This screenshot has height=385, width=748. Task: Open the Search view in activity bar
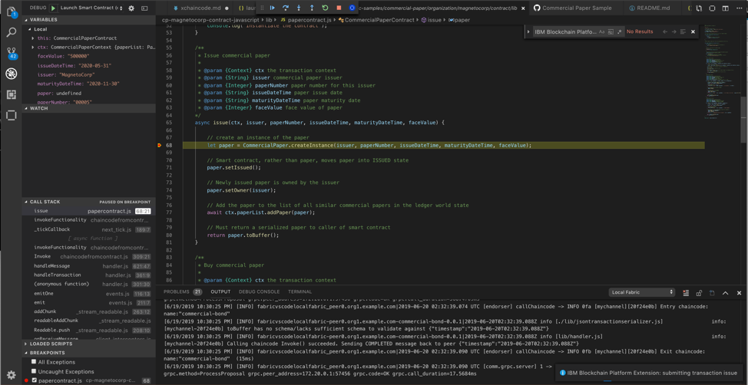11,32
